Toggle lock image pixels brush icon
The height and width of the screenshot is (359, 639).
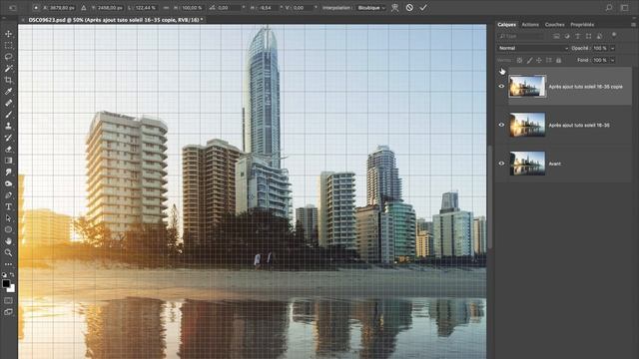click(529, 60)
